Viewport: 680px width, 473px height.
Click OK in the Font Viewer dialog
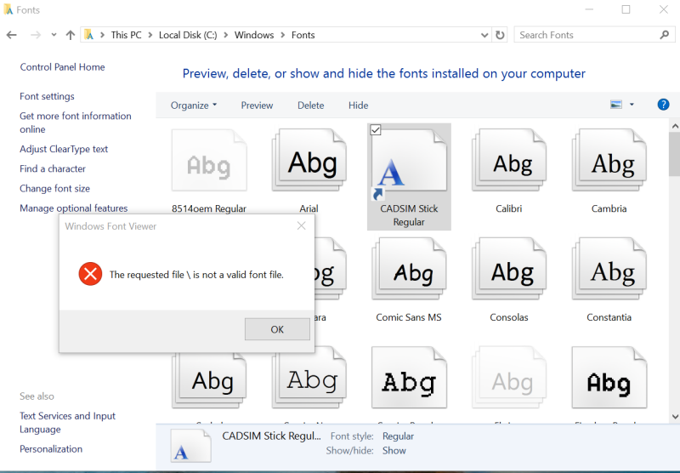tap(277, 329)
